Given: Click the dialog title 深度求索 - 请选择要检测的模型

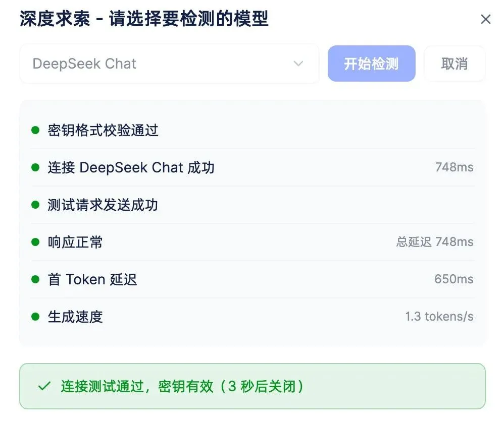Looking at the screenshot, I should click(x=144, y=18).
